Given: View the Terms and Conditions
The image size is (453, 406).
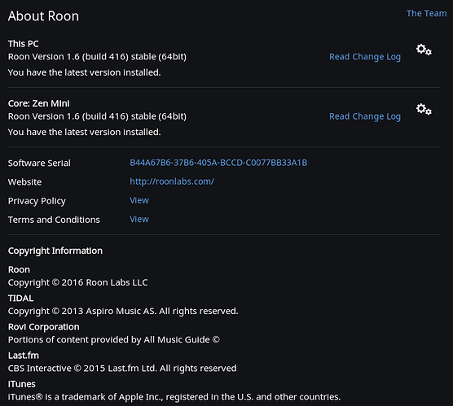Looking at the screenshot, I should tap(139, 219).
